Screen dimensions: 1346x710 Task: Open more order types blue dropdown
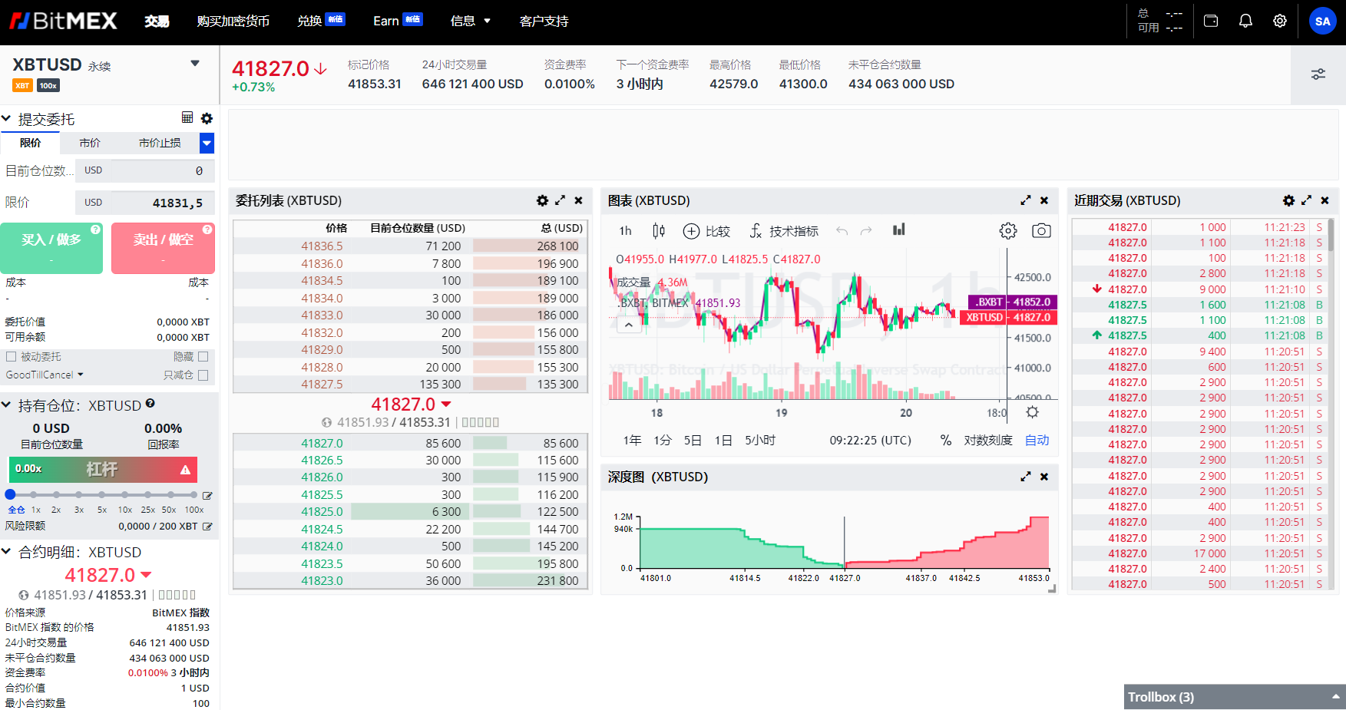207,143
